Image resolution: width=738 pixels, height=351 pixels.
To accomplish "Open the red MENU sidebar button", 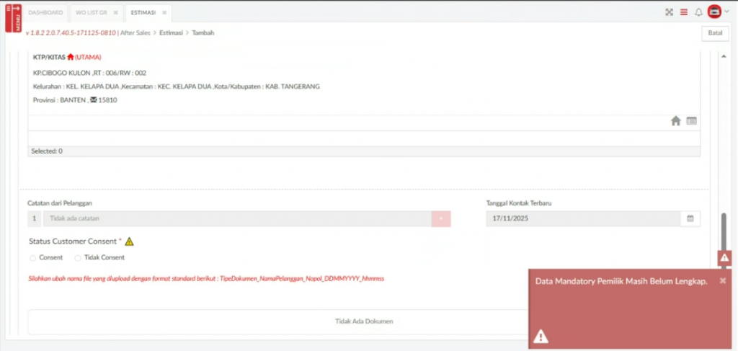I will (13, 18).
